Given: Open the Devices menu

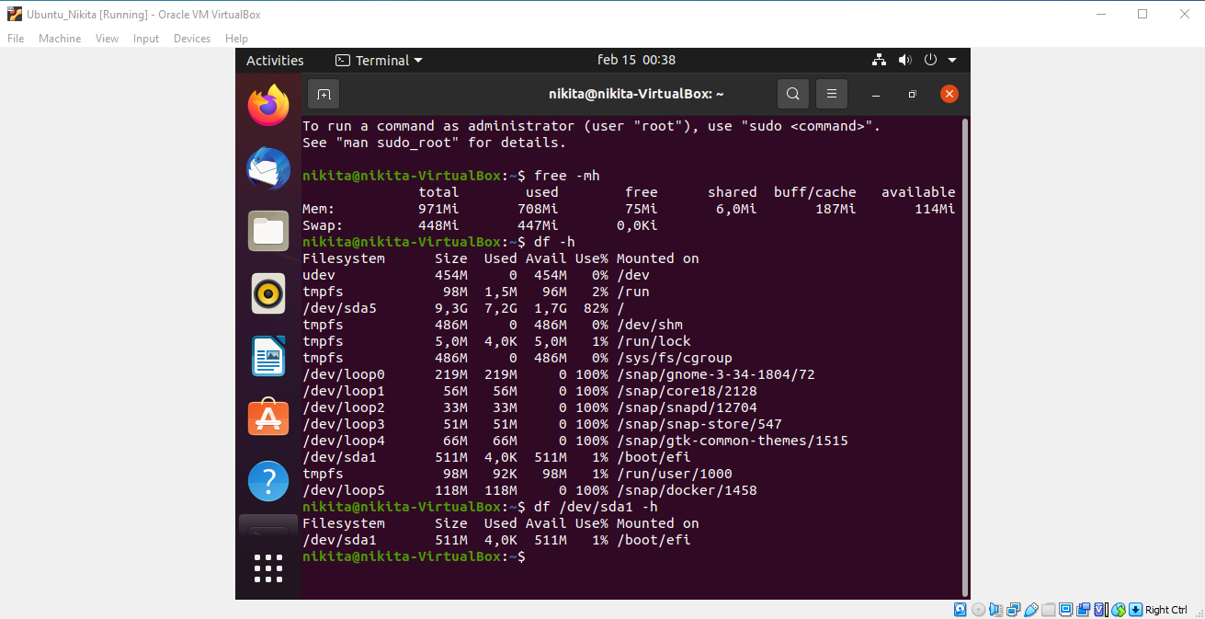Looking at the screenshot, I should click(x=192, y=39).
